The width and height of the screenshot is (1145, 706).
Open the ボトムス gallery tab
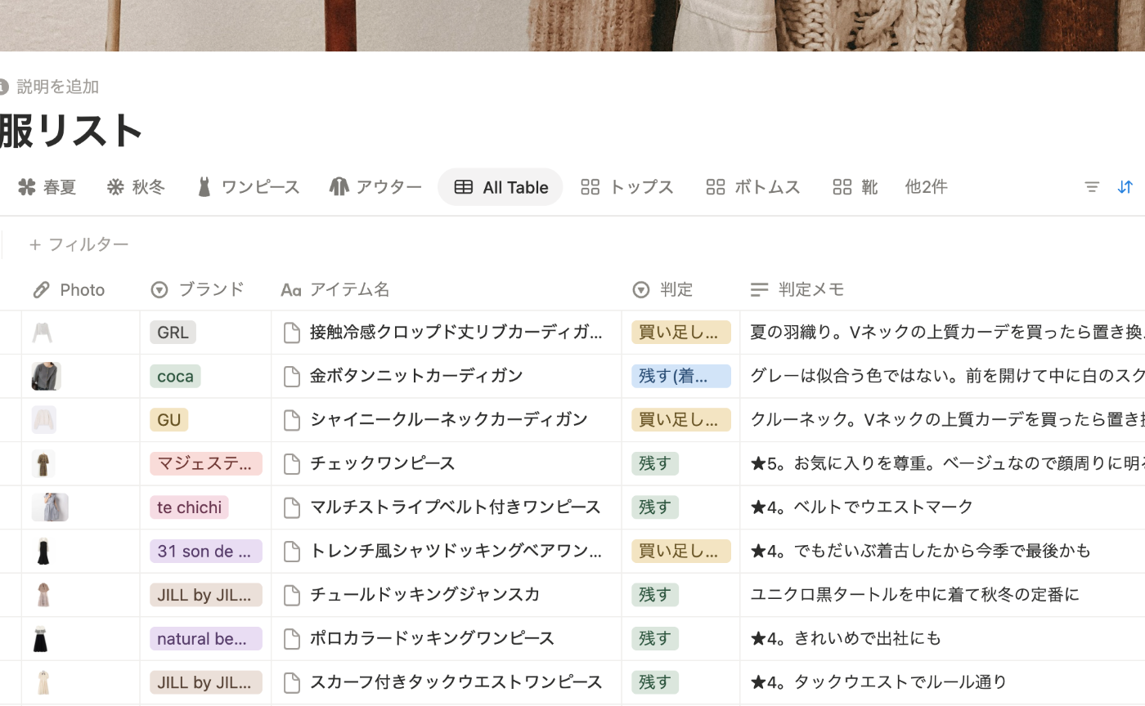[753, 187]
